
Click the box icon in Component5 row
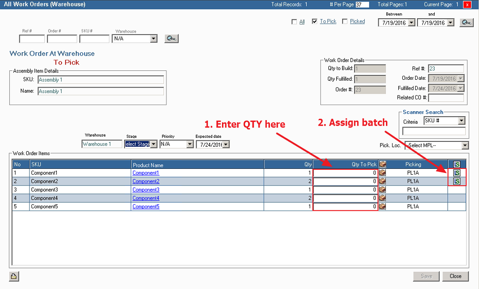tap(383, 207)
